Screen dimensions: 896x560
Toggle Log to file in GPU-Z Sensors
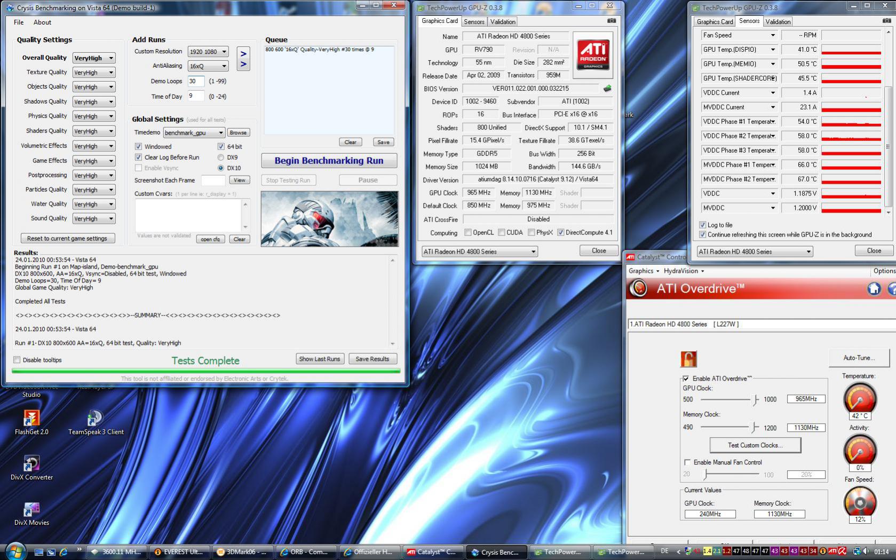[702, 225]
